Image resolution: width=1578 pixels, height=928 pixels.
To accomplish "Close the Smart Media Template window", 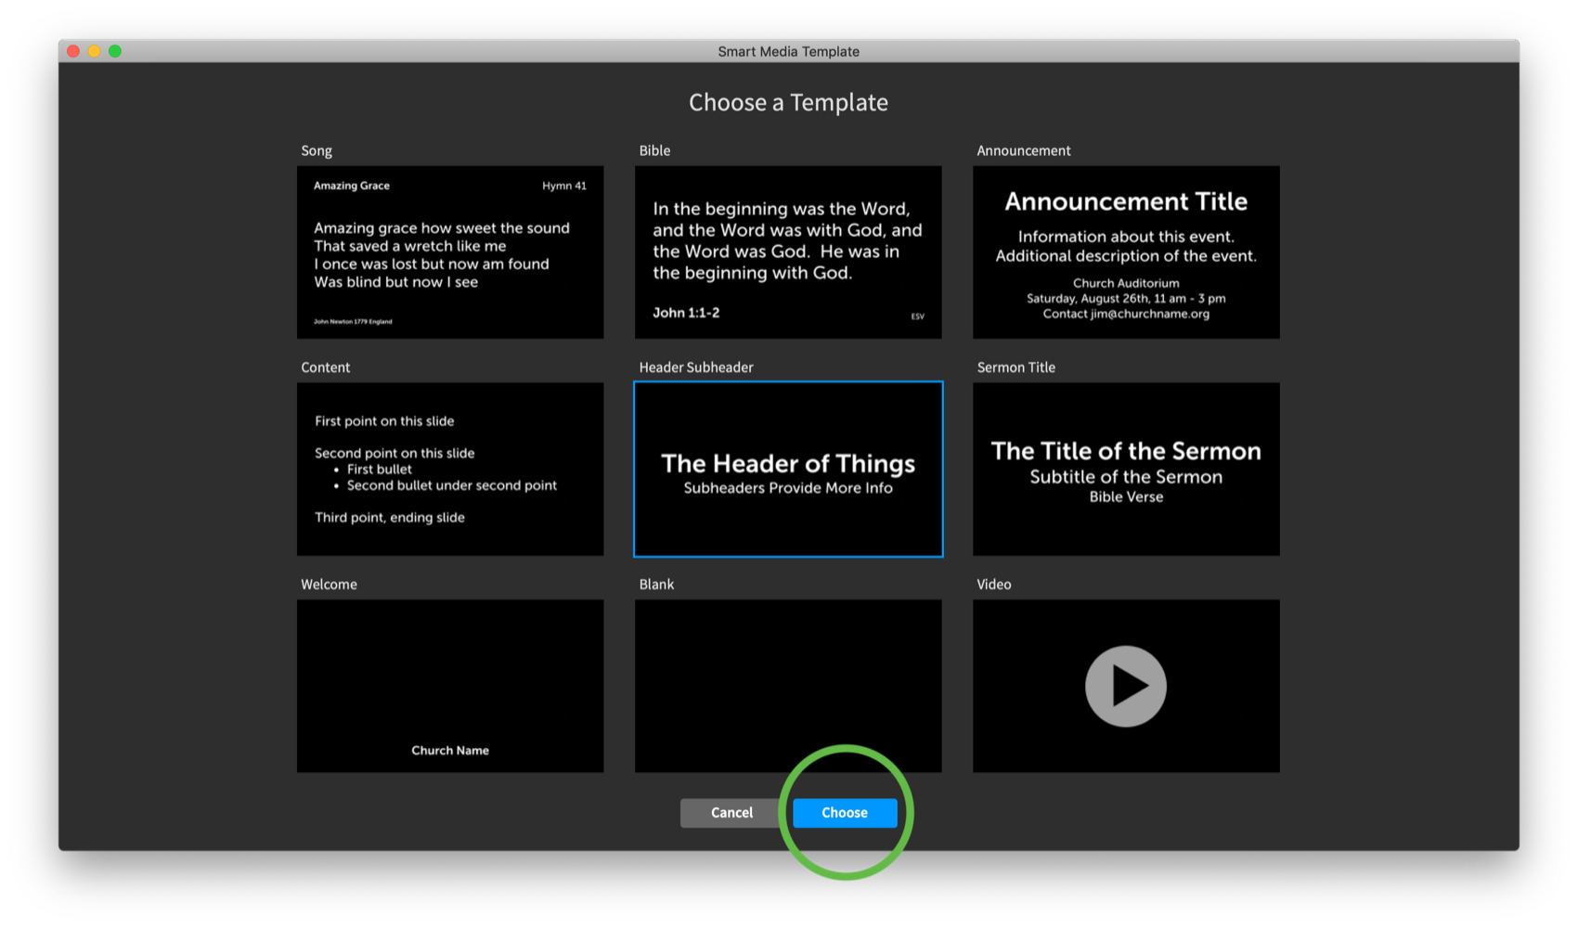I will pos(73,51).
